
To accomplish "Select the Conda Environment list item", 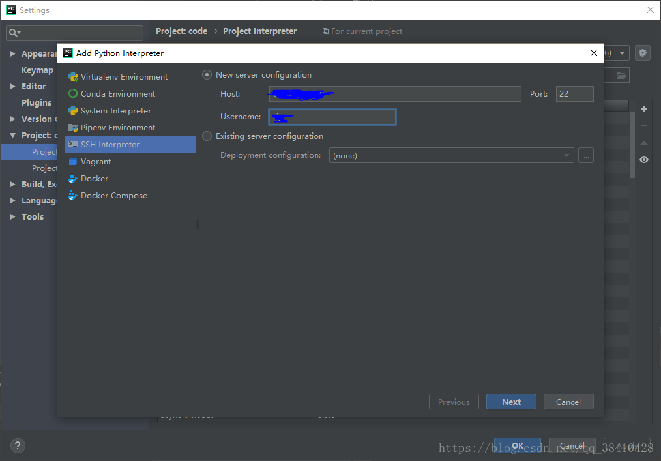I will [x=130, y=94].
